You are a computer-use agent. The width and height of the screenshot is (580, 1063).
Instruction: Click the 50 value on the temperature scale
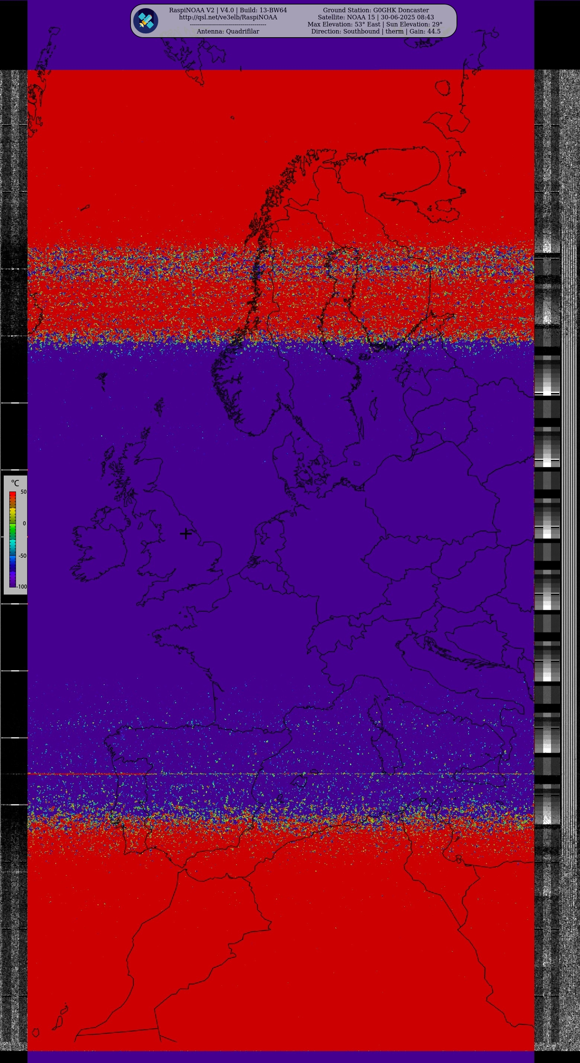tap(23, 492)
